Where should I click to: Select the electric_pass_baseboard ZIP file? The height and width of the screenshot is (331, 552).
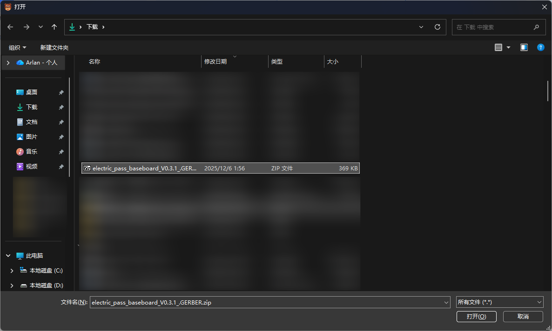[x=144, y=169]
